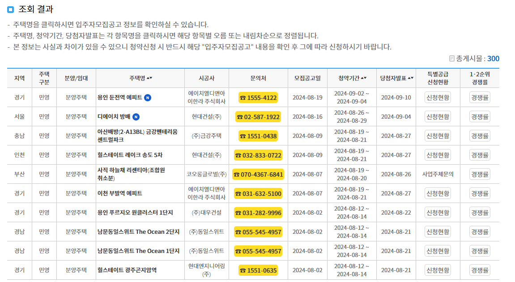Click the phone icon next to 055-545-4957
Viewport: 515px width, 282px height.
239,232
